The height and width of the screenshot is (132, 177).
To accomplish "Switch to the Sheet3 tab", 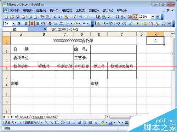I will (x=51, y=117).
